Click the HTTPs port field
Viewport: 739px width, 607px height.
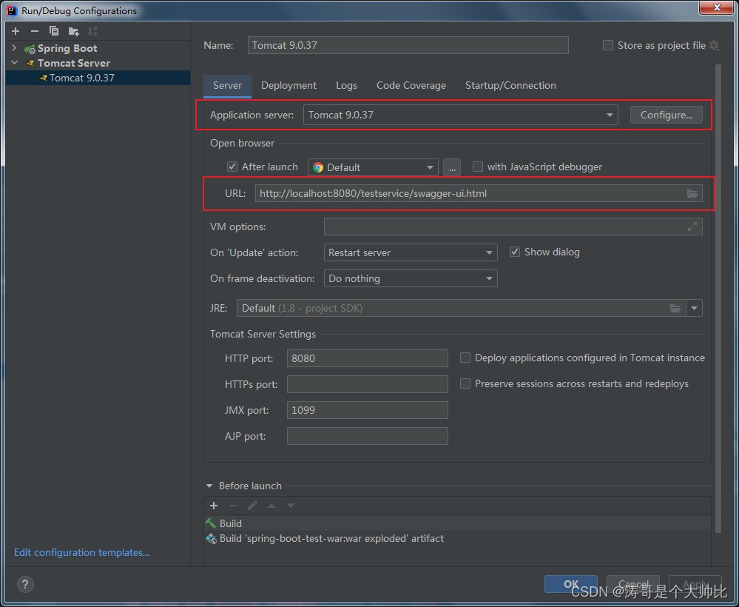click(367, 384)
